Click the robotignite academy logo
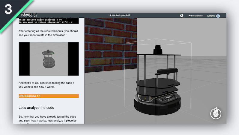Viewport: 239px width, 135px height. click(x=29, y=15)
